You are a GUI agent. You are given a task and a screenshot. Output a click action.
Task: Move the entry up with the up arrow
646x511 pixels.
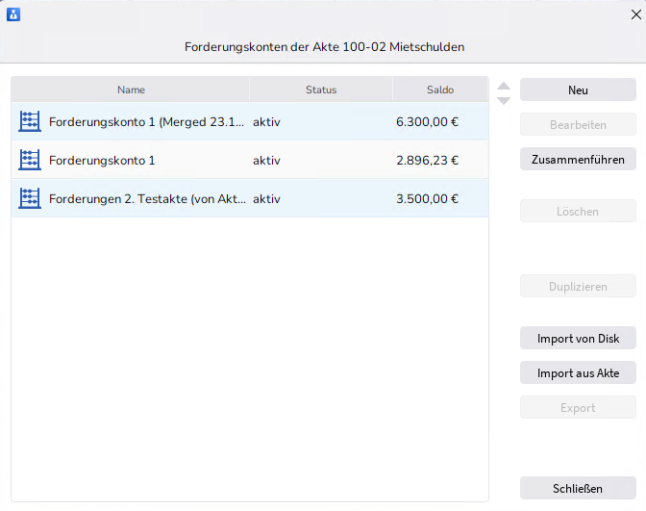504,86
